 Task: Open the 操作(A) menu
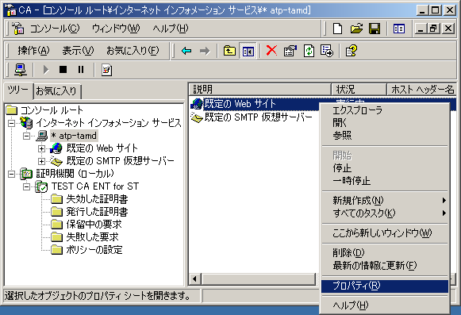pos(33,51)
